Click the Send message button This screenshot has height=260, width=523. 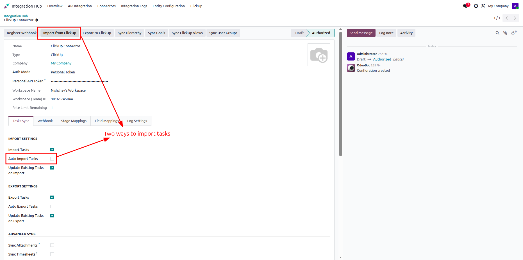(361, 33)
